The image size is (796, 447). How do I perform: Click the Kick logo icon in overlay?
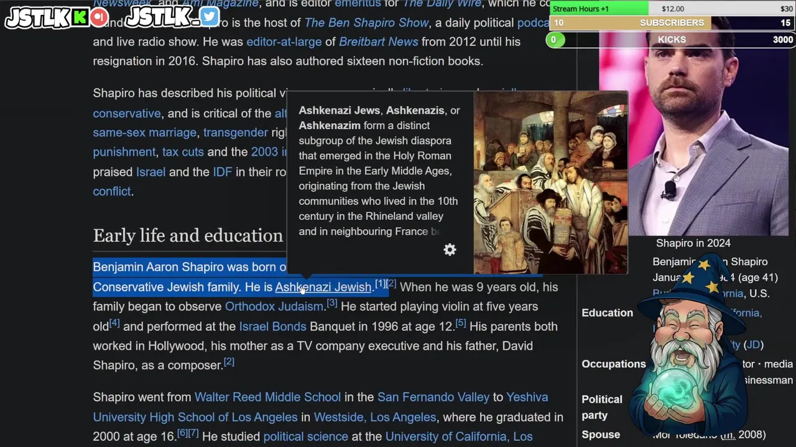80,17
